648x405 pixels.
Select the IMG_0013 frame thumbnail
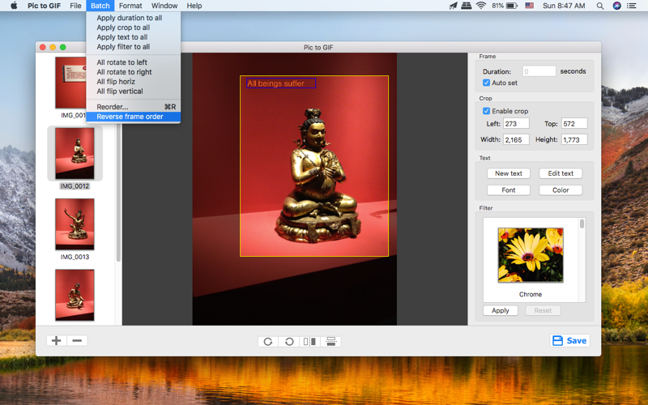[x=75, y=224]
